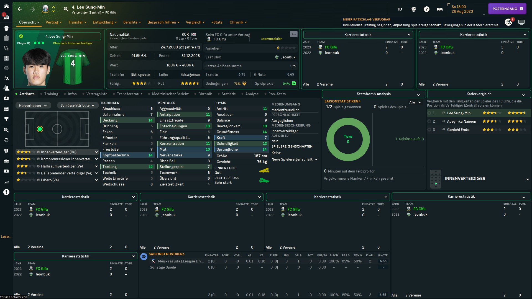Expand the Neue Spielereigenschaft dropdown

[294, 159]
